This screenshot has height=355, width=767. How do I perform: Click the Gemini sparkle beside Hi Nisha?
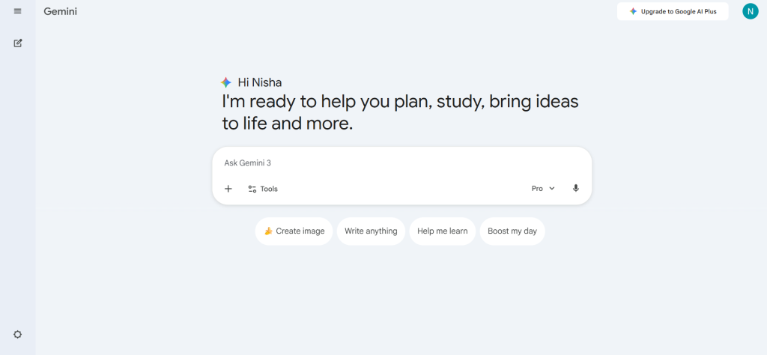coord(226,82)
